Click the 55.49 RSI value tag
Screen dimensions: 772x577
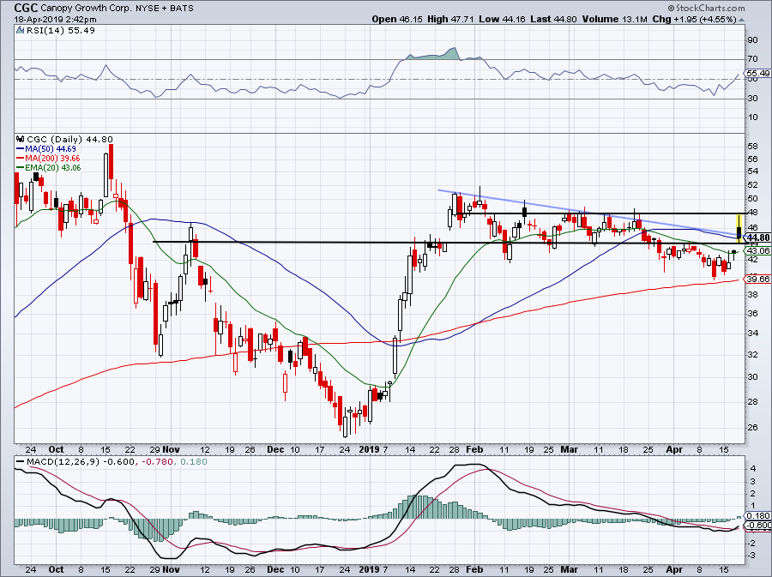(x=758, y=75)
